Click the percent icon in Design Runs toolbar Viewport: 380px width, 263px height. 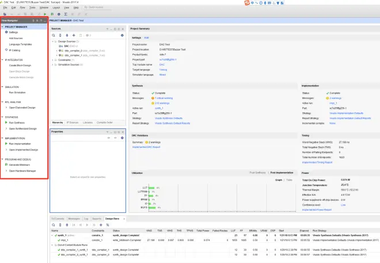pos(108,225)
